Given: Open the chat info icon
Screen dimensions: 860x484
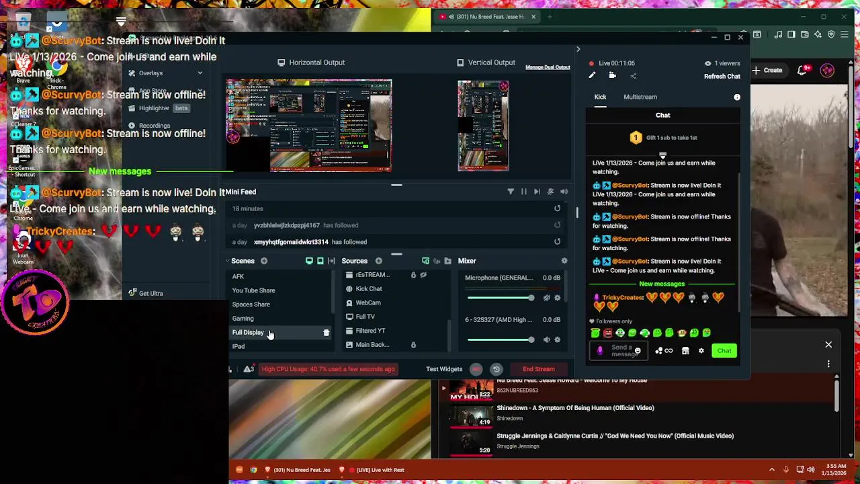Looking at the screenshot, I should 737,97.
